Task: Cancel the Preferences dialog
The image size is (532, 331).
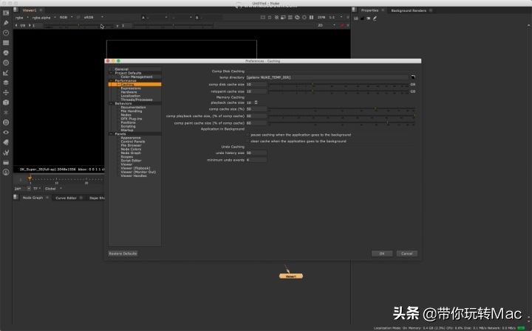Action: 407,254
